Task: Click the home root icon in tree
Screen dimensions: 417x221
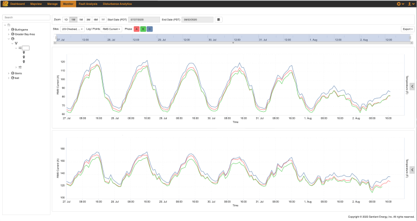Action: (x=9, y=25)
